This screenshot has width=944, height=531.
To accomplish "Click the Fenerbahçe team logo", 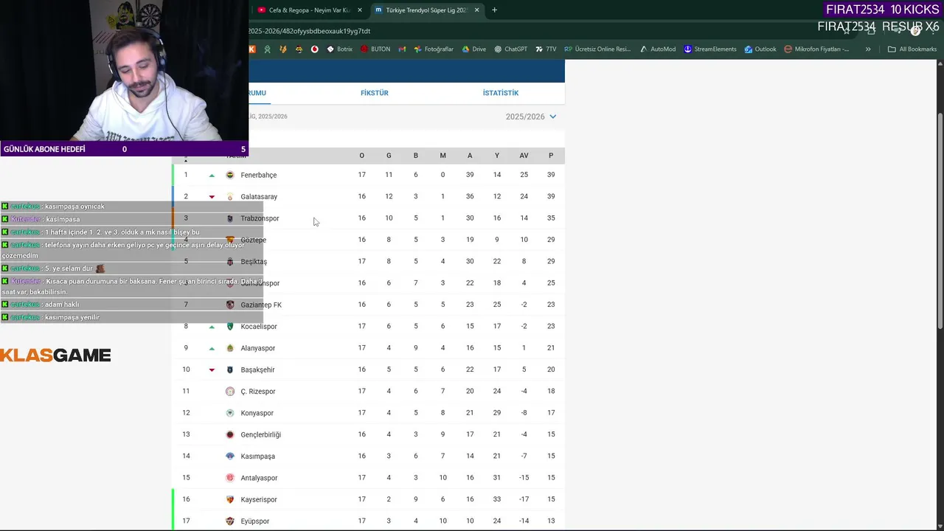I will [x=230, y=175].
